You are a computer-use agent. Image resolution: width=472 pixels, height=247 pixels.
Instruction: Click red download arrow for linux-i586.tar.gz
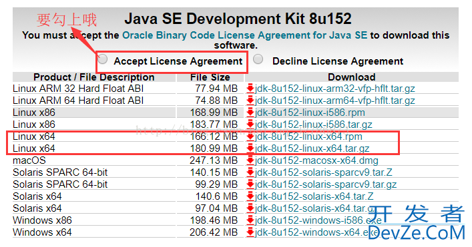click(250, 124)
